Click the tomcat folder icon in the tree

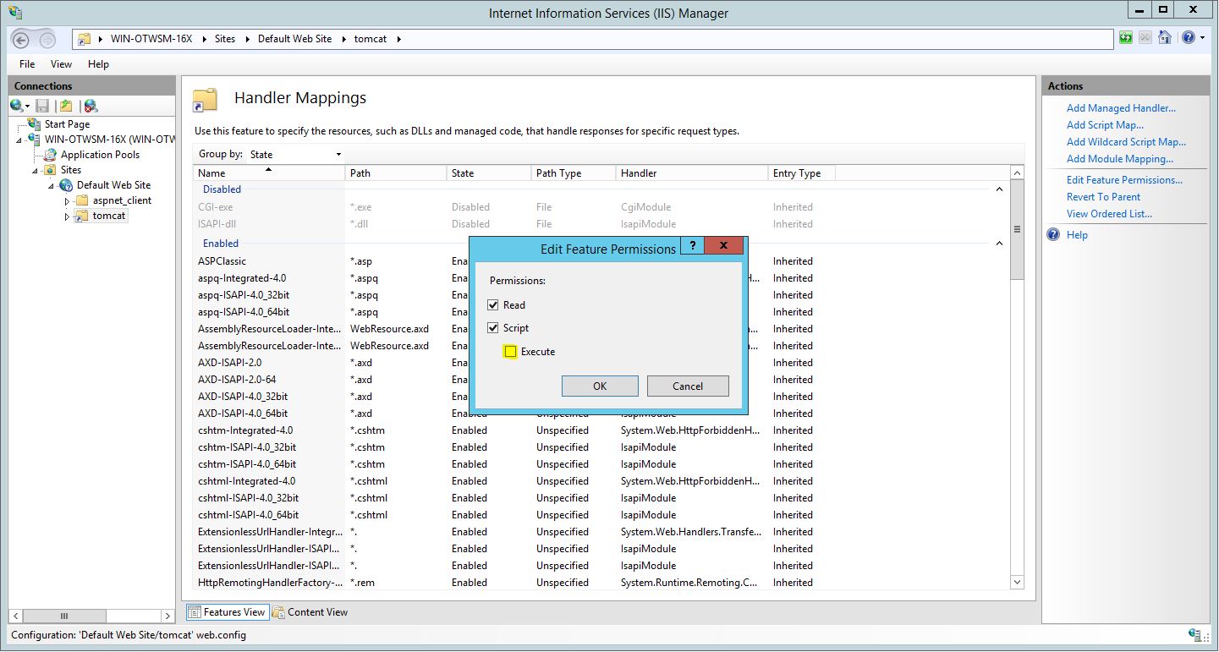[x=82, y=216]
